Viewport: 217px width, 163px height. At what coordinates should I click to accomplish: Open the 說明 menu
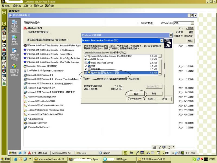click(x=49, y=6)
